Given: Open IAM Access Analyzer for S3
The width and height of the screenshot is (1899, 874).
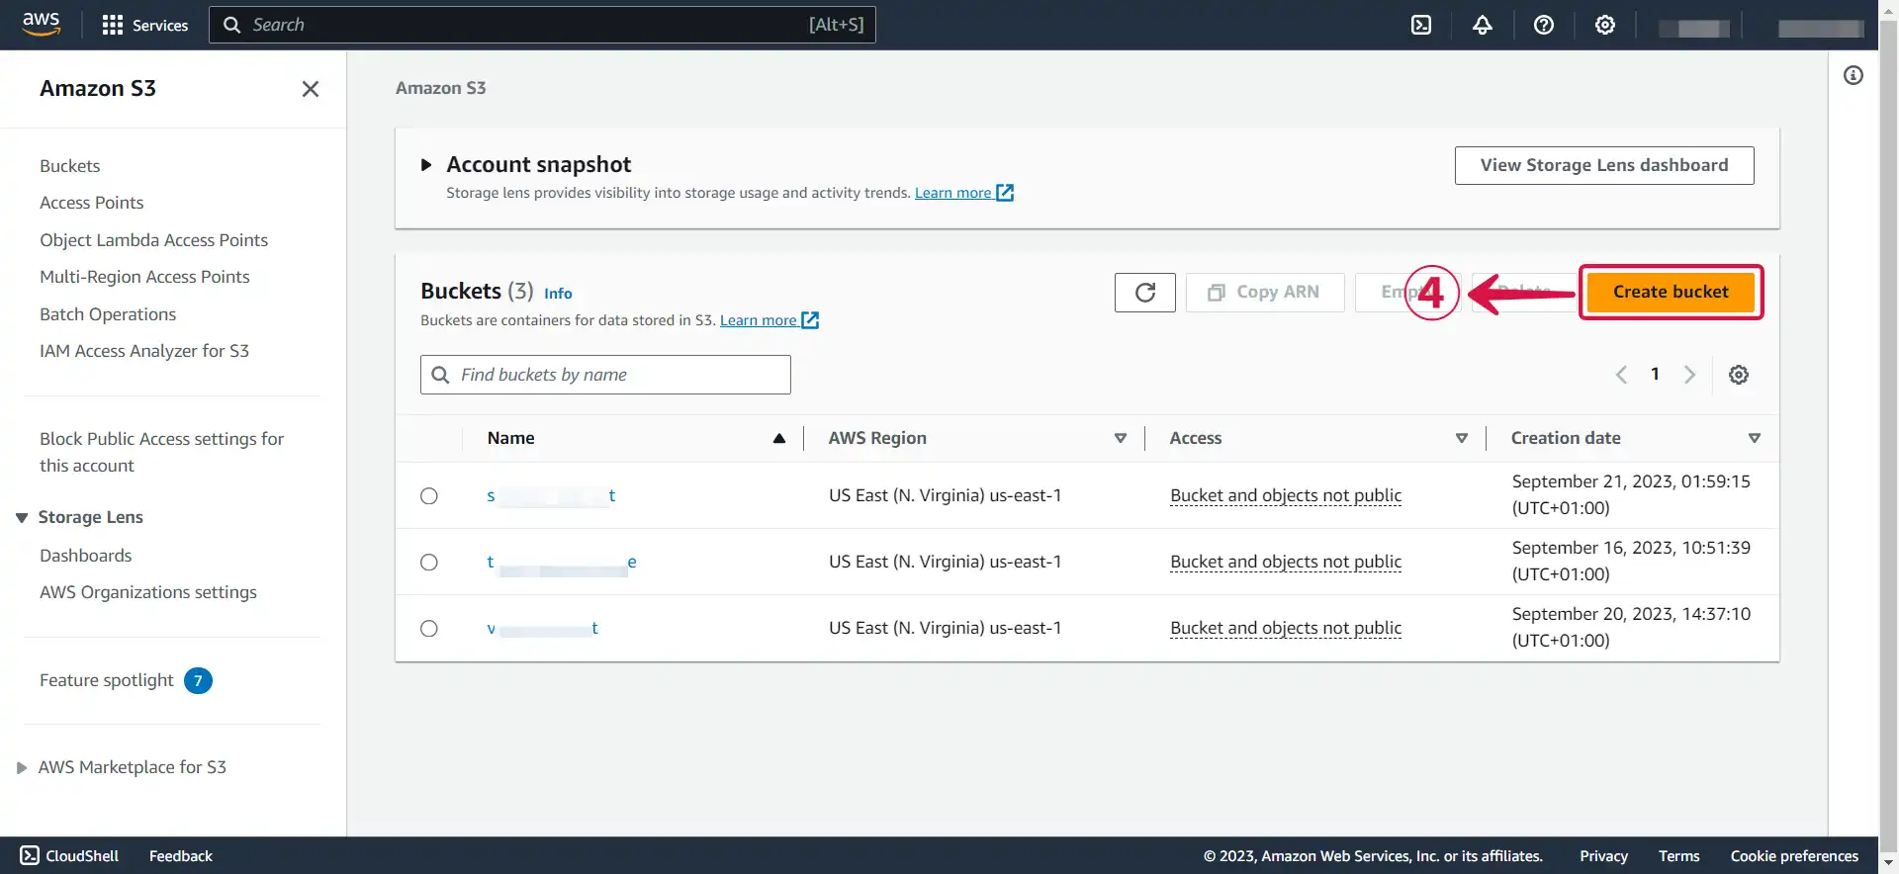Looking at the screenshot, I should point(144,351).
